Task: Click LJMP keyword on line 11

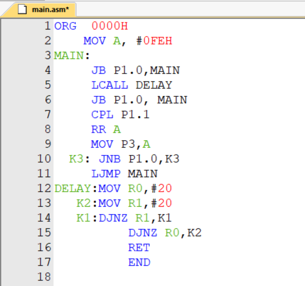Action: (106, 174)
